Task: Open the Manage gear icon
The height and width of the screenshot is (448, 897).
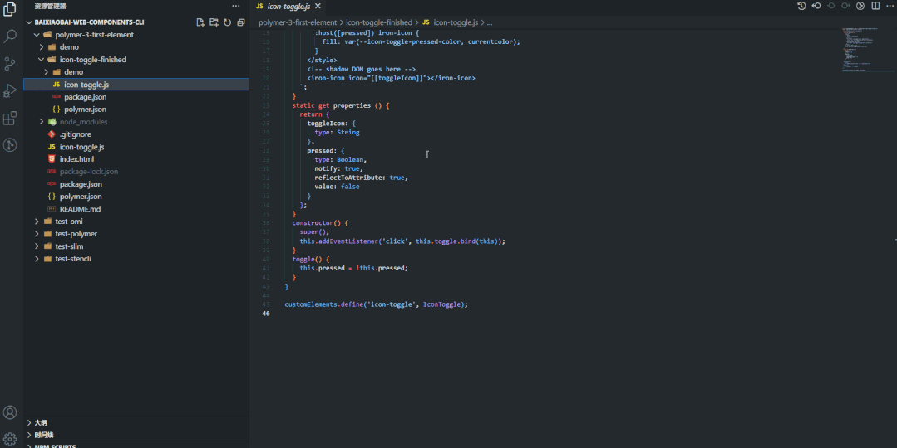Action: pos(11,439)
